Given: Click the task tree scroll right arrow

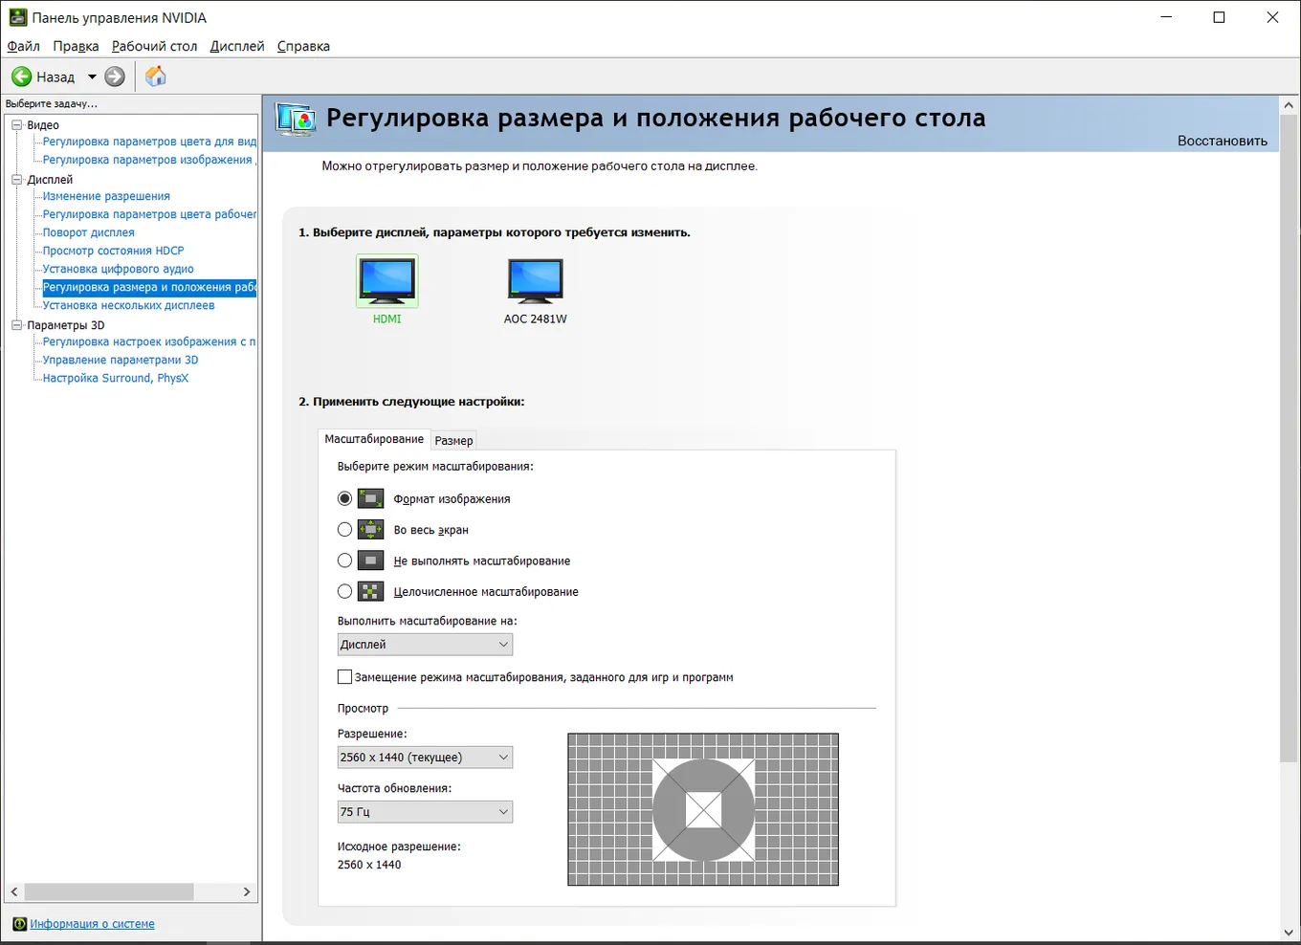Looking at the screenshot, I should pos(247,891).
